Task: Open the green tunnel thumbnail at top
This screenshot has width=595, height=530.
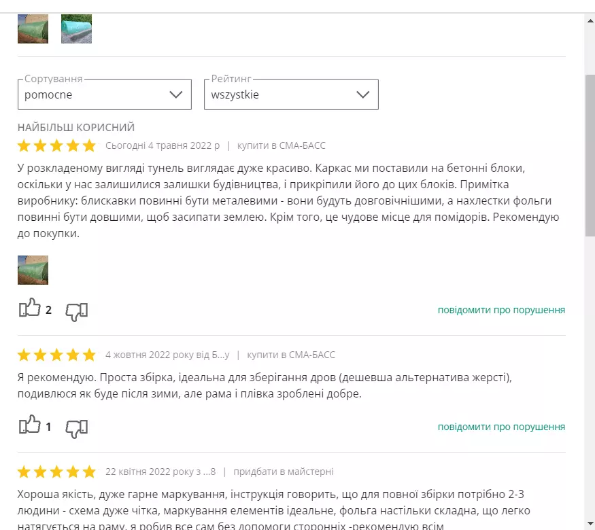Action: pyautogui.click(x=33, y=29)
